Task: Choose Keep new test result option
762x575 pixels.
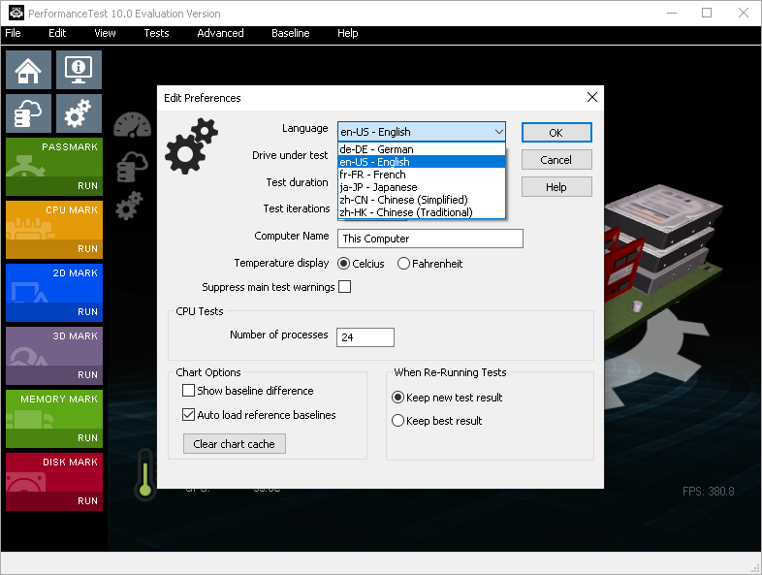Action: (447, 398)
